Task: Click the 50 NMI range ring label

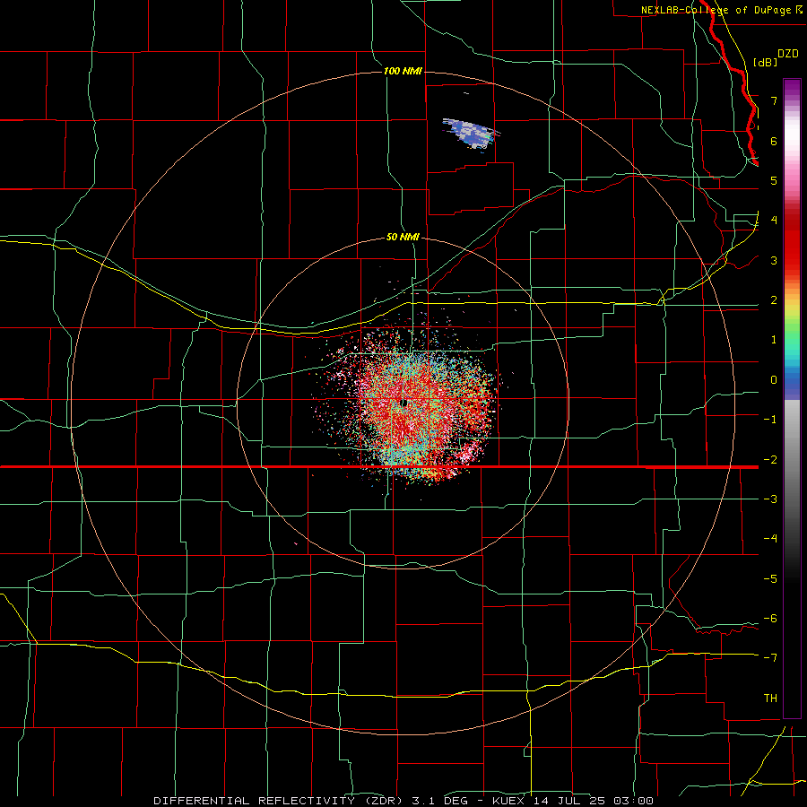Action: 403,237
